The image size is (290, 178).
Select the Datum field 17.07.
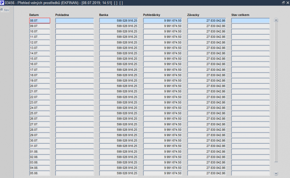click(x=40, y=70)
